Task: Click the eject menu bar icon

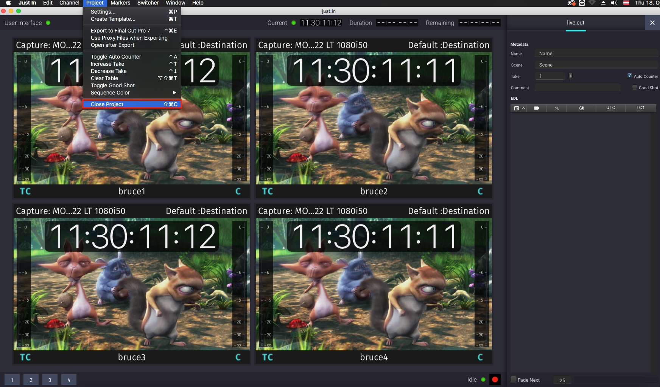Action: (x=603, y=3)
